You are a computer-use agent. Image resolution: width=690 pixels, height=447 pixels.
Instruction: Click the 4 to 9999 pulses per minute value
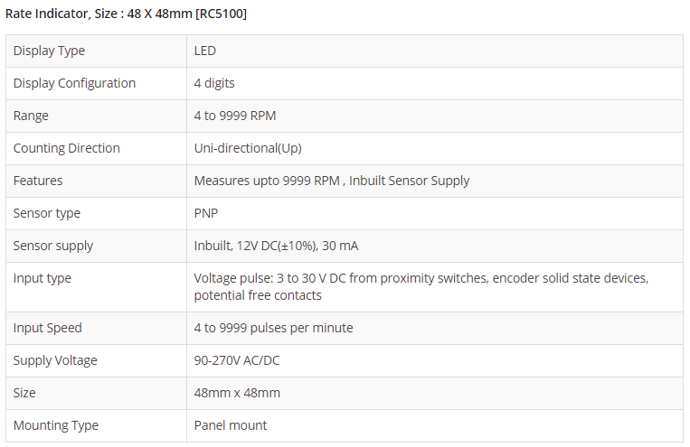273,328
